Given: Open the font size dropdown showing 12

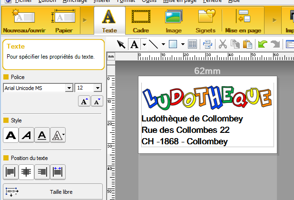Looking at the screenshot, I should 98,88.
